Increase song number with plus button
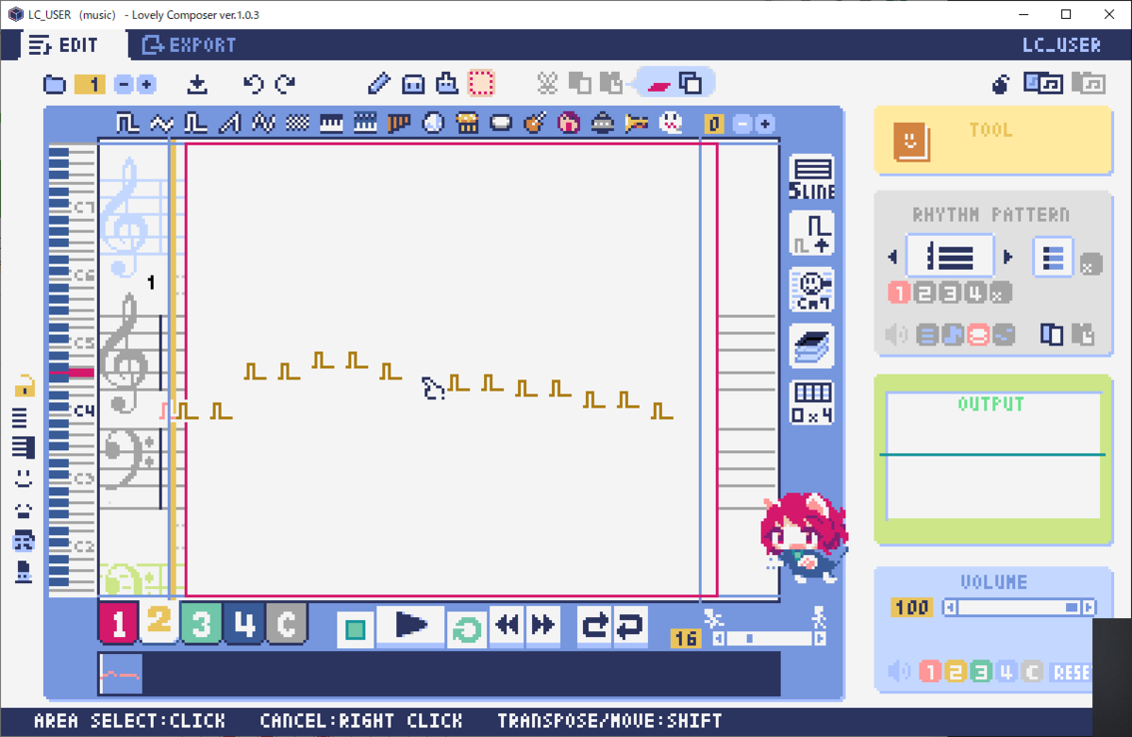This screenshot has height=737, width=1132. click(x=146, y=85)
